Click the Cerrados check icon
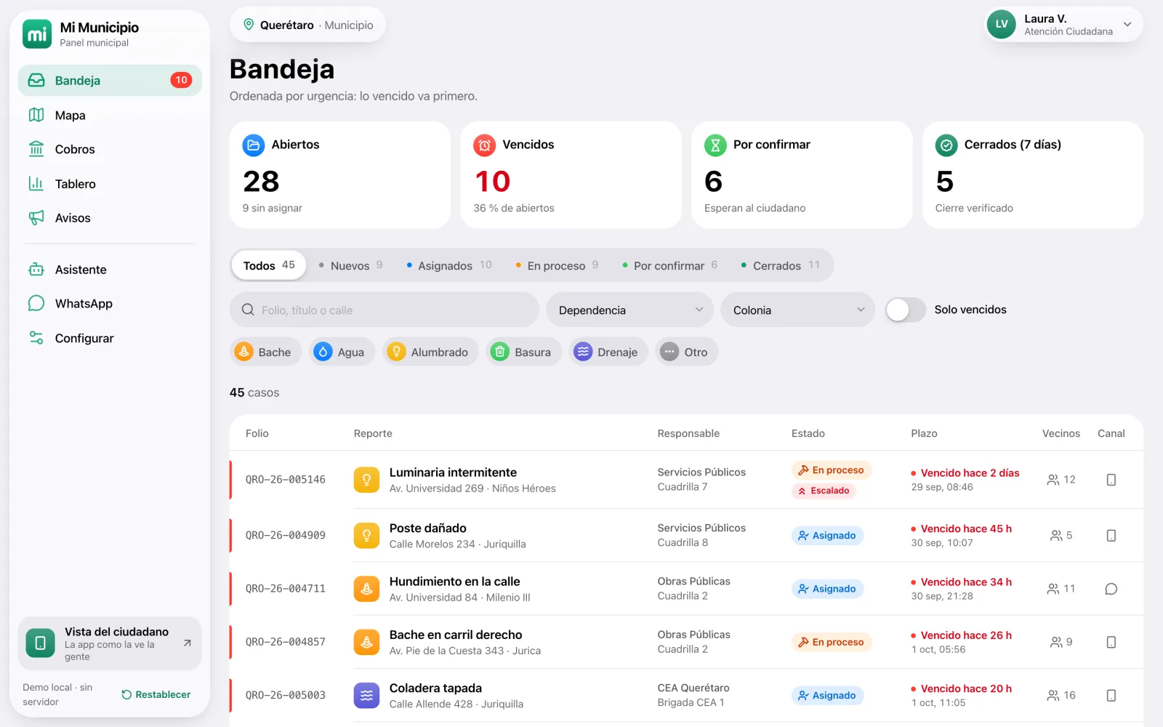 click(x=946, y=145)
